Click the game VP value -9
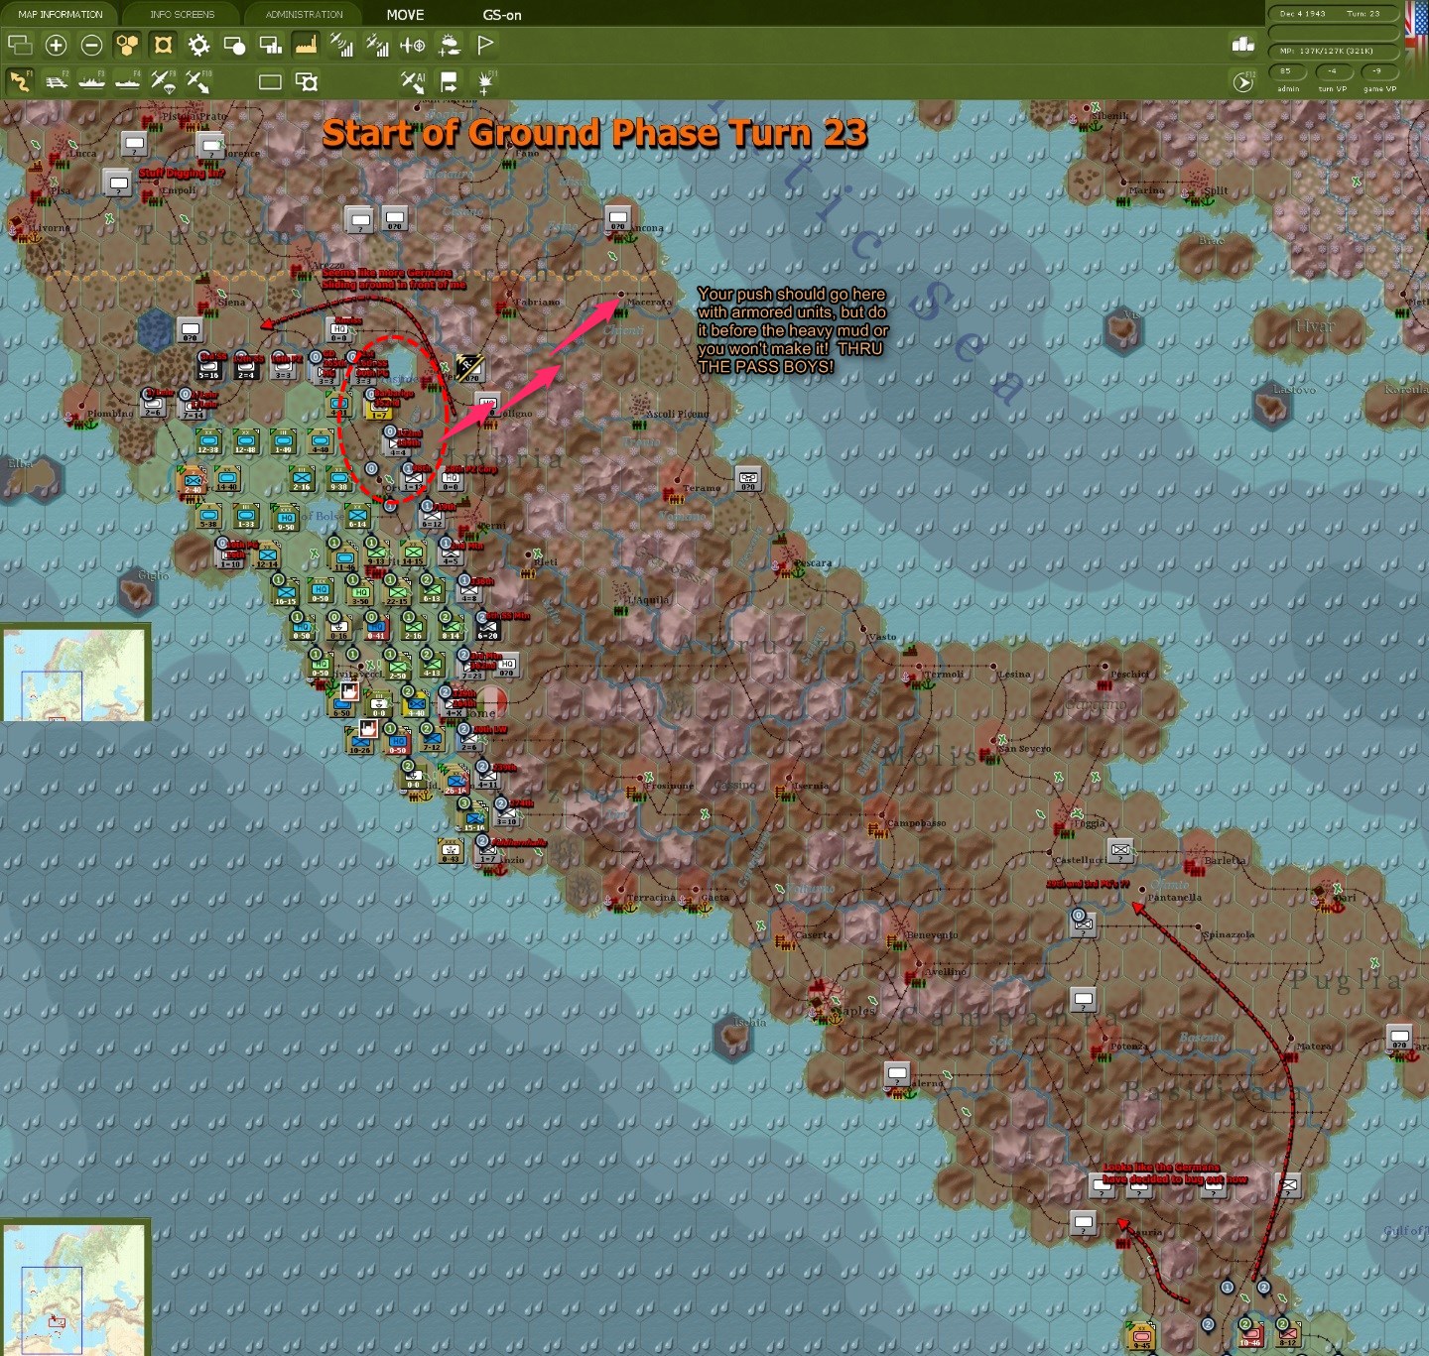 pos(1378,71)
